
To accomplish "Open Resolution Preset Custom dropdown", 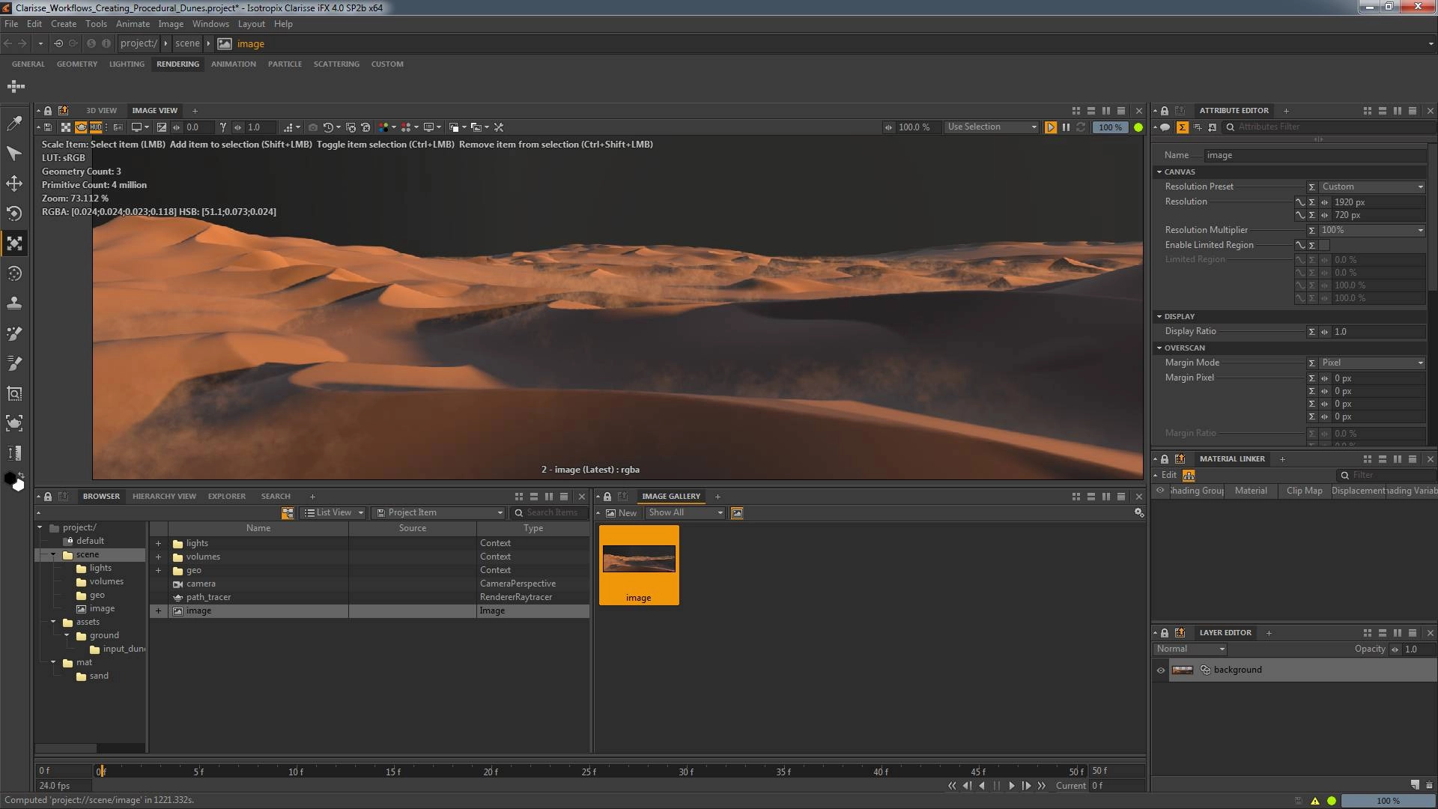I will click(x=1372, y=187).
